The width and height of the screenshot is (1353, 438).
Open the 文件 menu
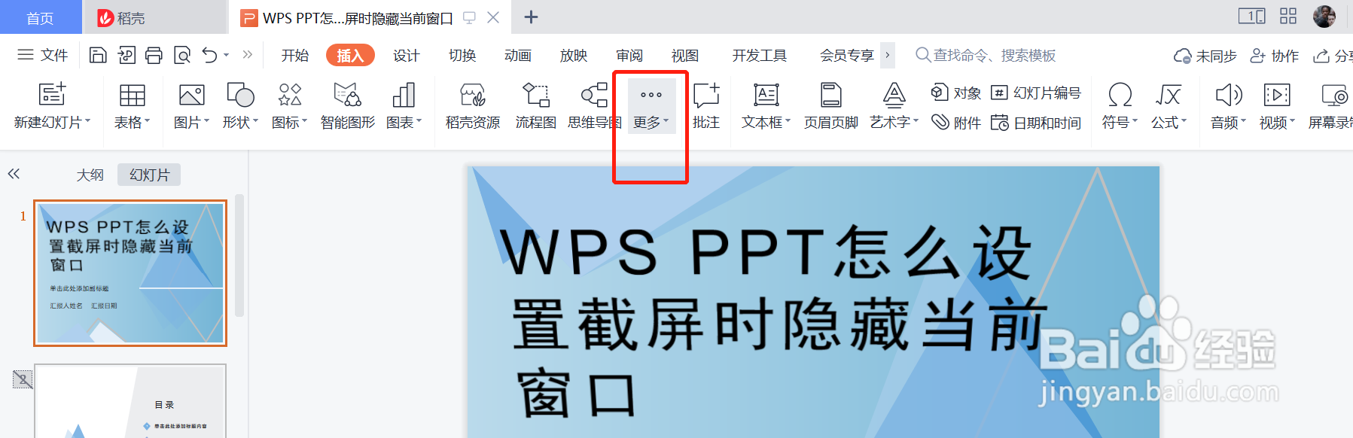coord(43,55)
